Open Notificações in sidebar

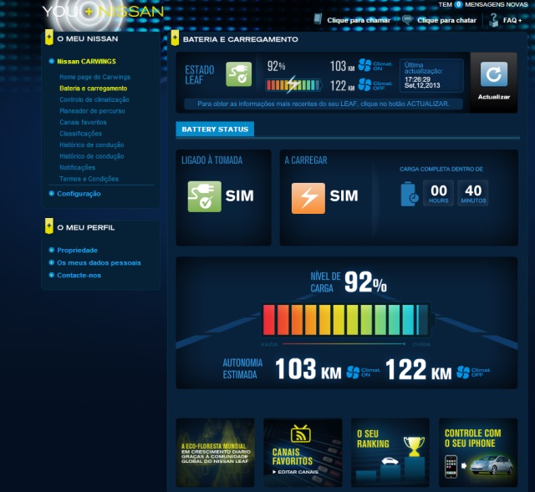[77, 167]
